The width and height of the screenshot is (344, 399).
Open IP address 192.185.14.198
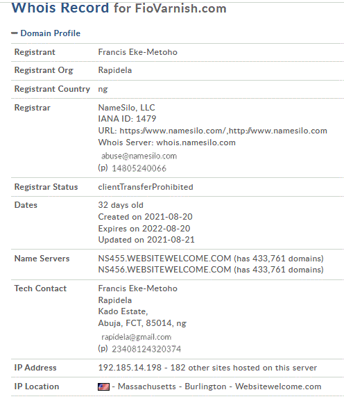[x=130, y=368]
